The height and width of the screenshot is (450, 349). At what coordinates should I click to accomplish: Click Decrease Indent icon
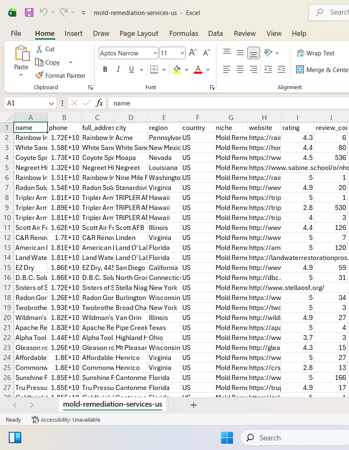click(268, 69)
